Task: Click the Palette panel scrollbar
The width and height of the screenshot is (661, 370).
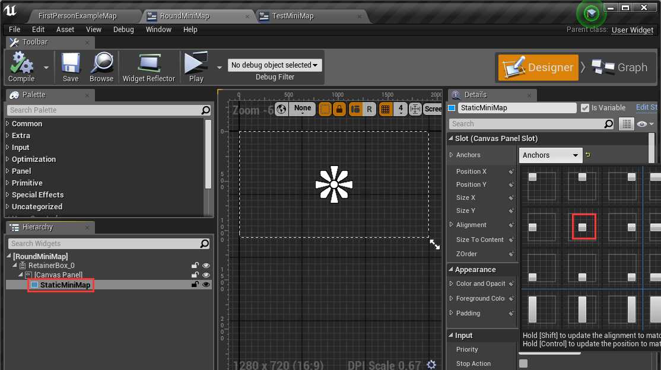Action: (208, 154)
